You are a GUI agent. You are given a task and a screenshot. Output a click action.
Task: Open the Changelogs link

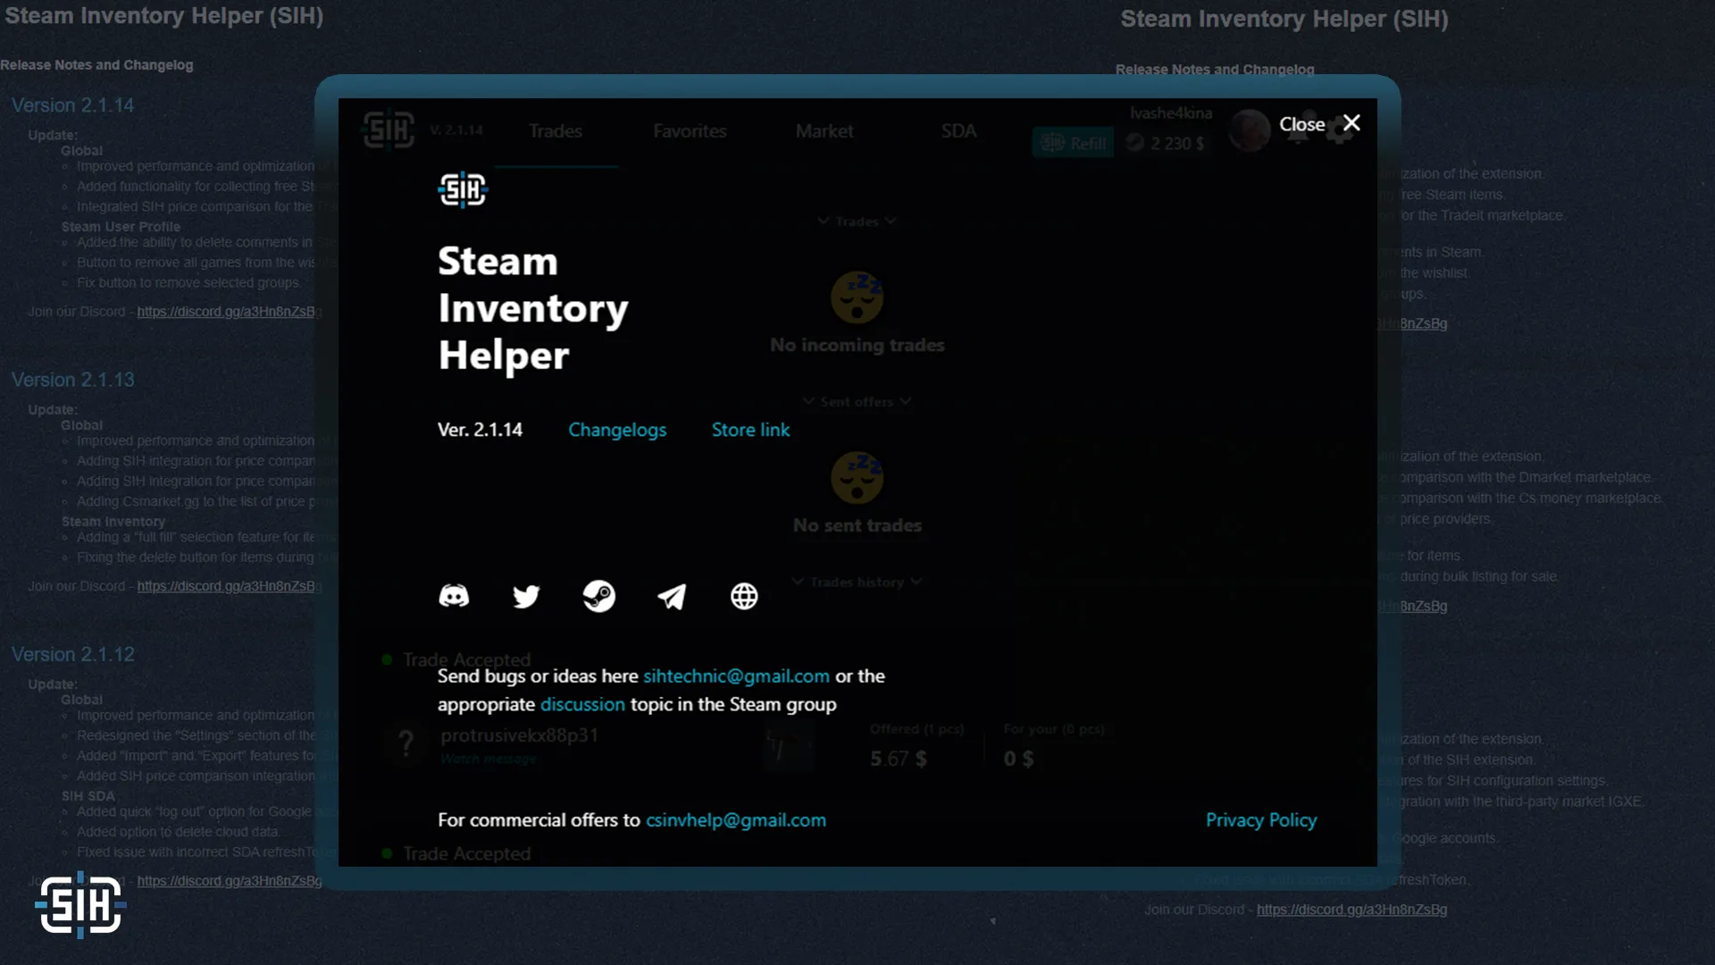pos(617,430)
